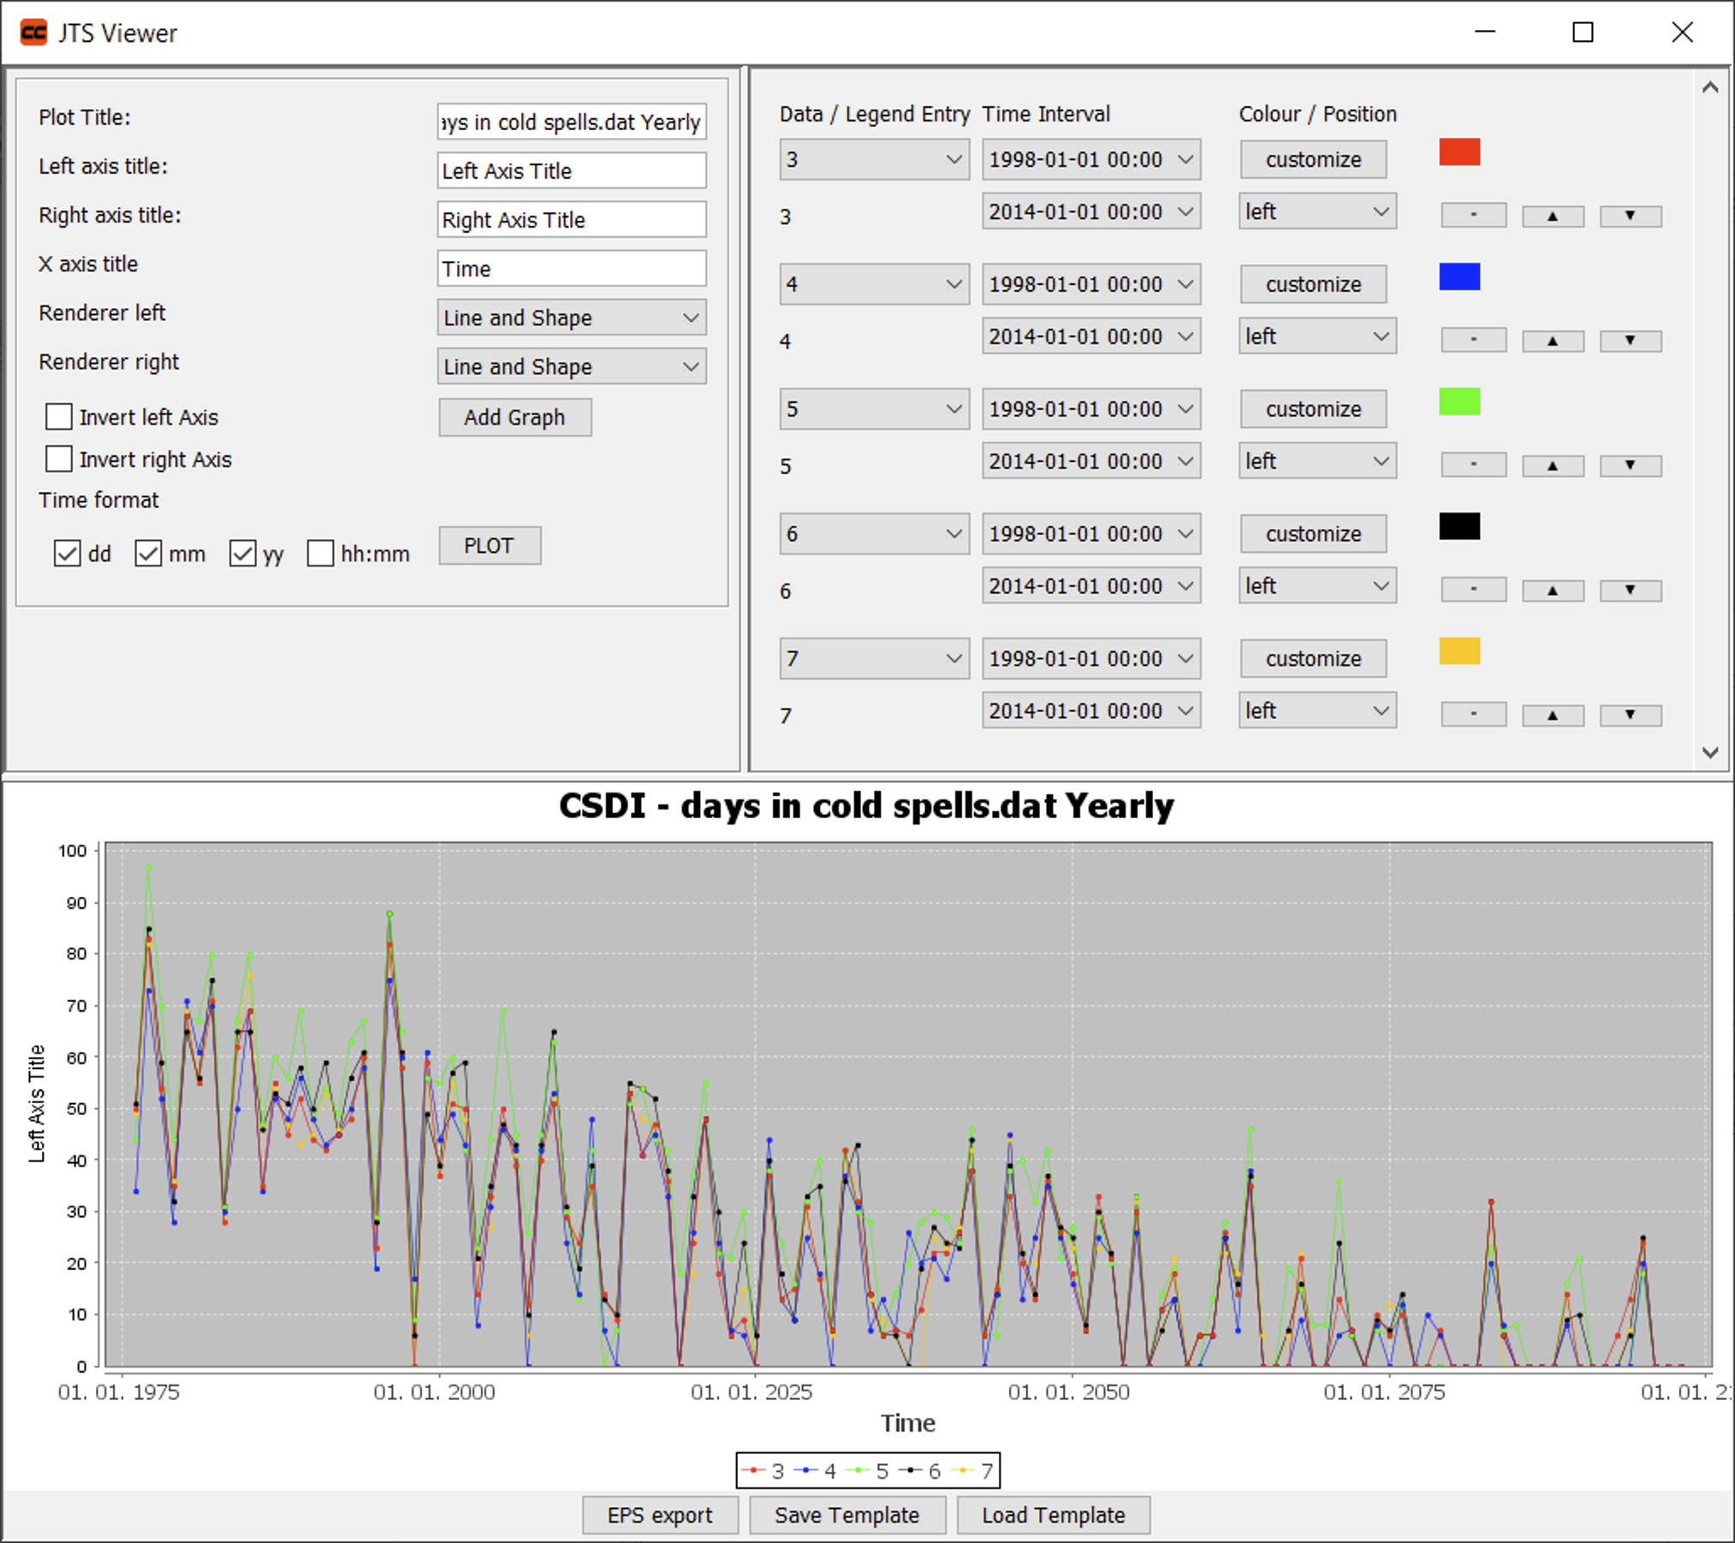Open the Renderer left dropdown

571,318
